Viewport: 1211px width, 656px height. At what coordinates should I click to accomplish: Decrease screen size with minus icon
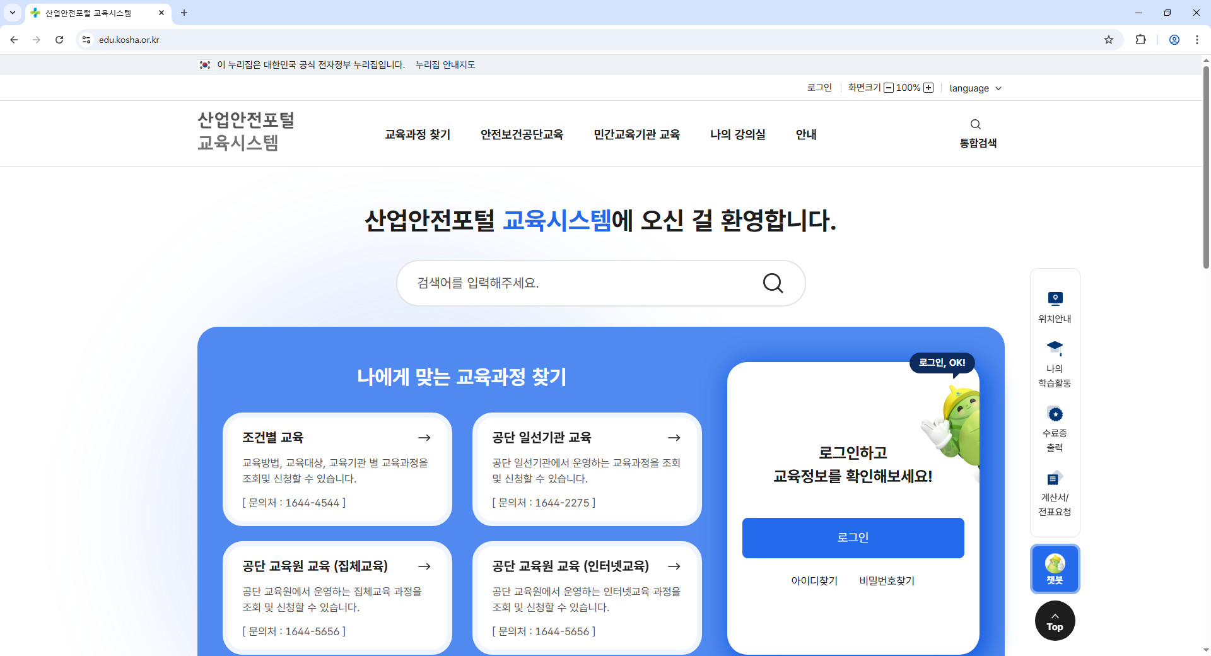coord(888,88)
